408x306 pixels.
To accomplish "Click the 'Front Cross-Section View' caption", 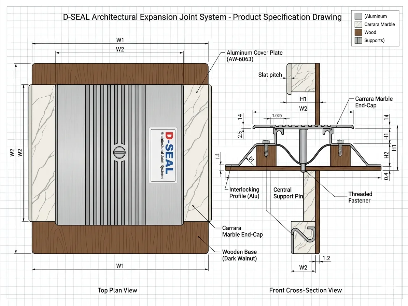I will (306, 290).
